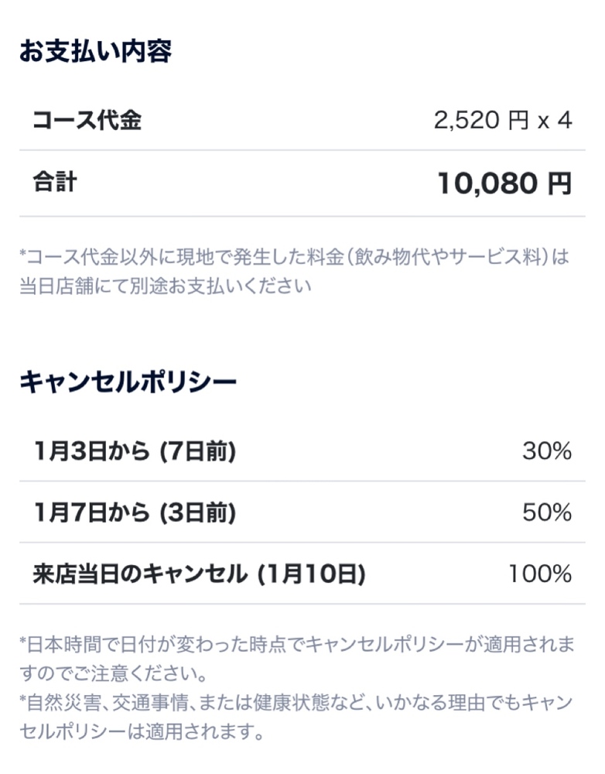Click the お支払い内容 heading
This screenshot has height=774, width=605.
click(x=95, y=52)
